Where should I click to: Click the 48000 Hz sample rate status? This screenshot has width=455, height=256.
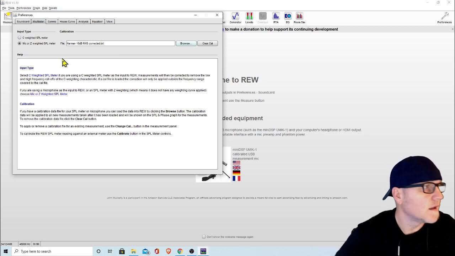[x=25, y=244]
